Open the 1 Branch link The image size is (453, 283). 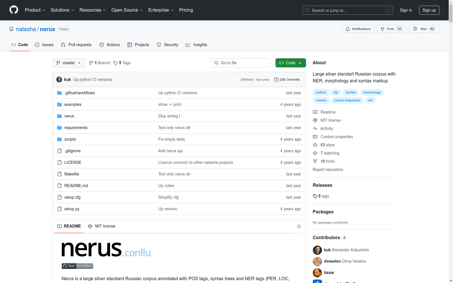(x=100, y=63)
